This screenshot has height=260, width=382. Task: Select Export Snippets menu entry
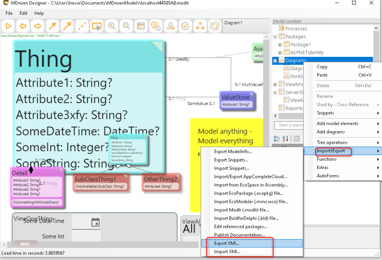(x=231, y=160)
